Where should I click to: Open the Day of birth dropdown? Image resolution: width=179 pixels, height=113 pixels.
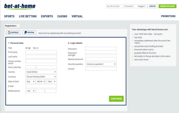pos(30,81)
